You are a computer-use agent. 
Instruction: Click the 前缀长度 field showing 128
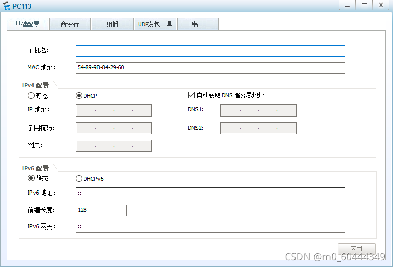pos(101,210)
